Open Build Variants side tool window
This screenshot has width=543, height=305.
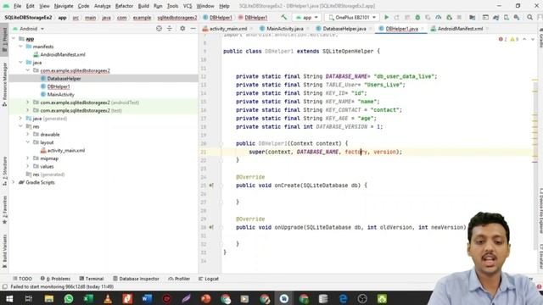[x=4, y=252]
